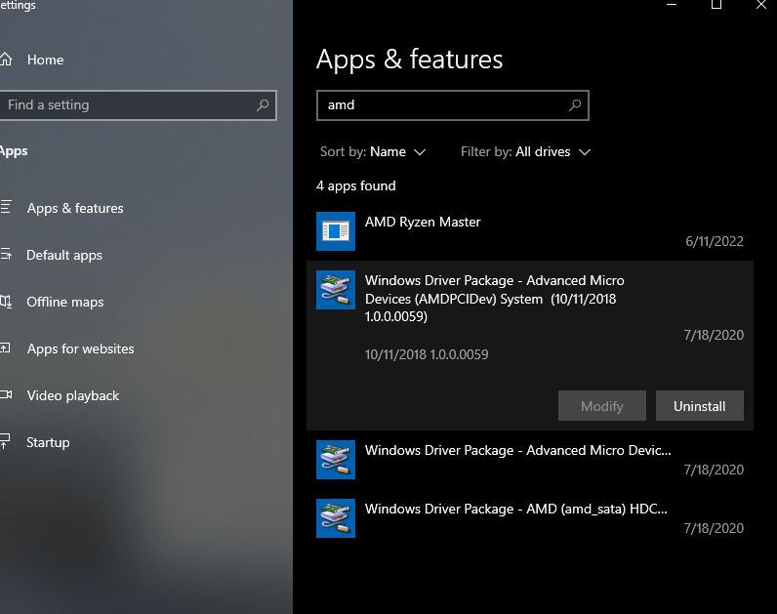Screen dimensions: 777x614
Task: Click the apps search field containing amd
Action: point(439,105)
